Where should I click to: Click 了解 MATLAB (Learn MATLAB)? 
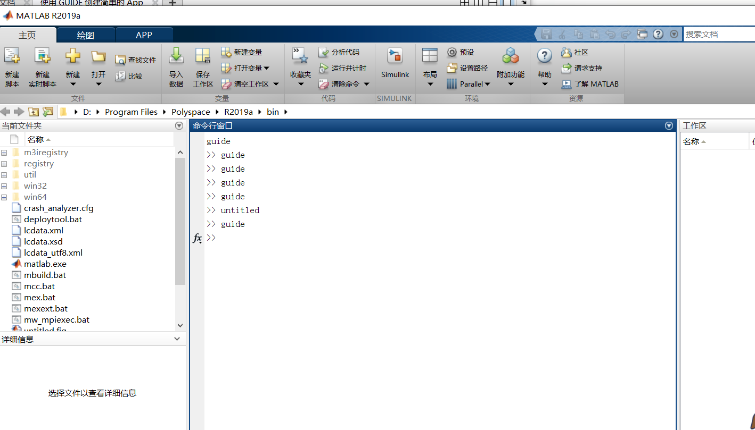[590, 84]
